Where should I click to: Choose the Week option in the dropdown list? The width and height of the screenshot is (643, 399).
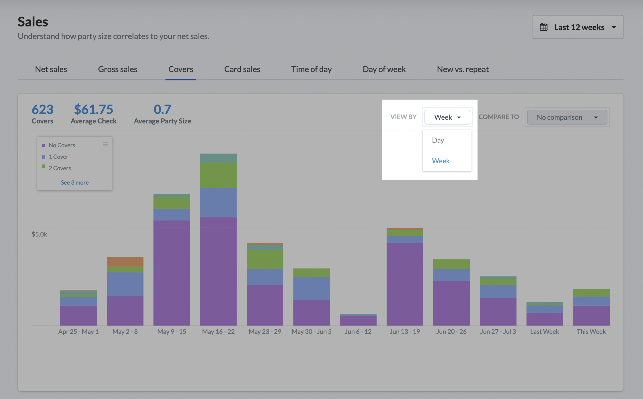(441, 161)
